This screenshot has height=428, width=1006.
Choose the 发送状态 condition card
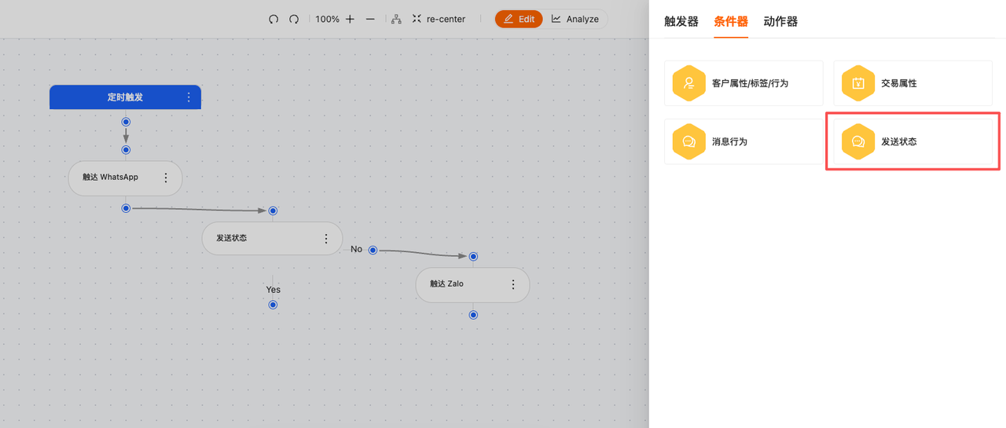pos(912,142)
